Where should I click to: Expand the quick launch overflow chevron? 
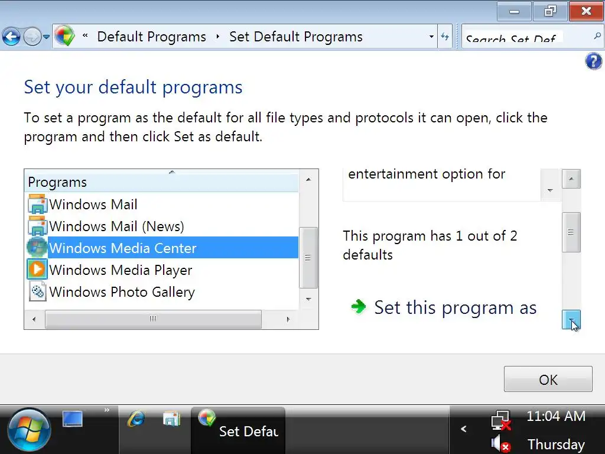pos(107,410)
